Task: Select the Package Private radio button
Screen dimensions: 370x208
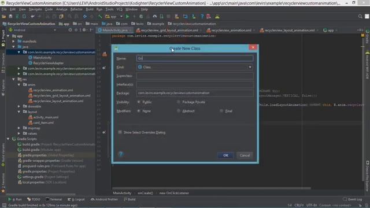Action: tap(179, 102)
